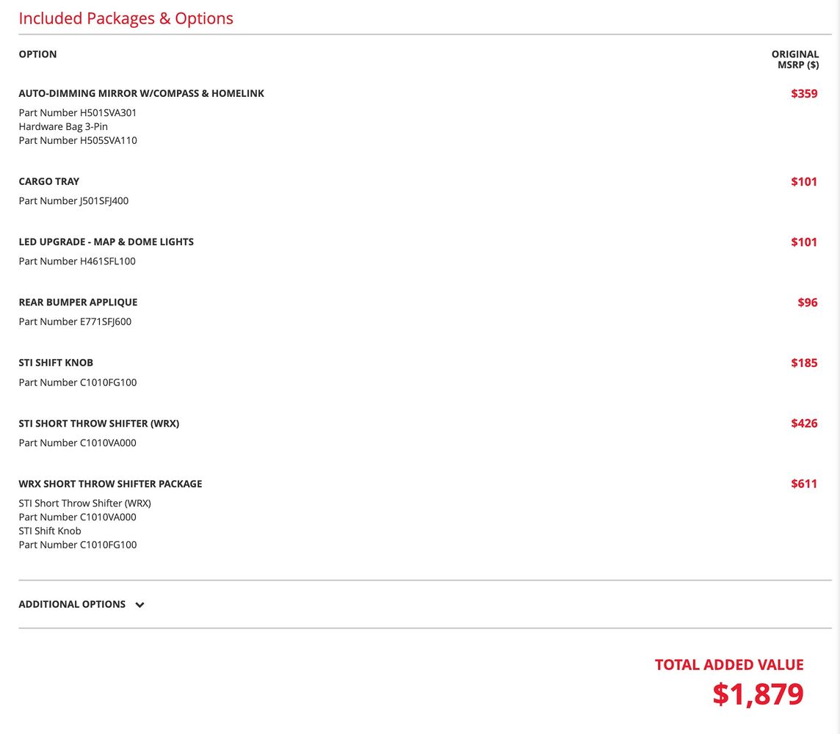Select the WRX Short Throw Shifter Package title
This screenshot has height=734, width=840.
point(110,484)
